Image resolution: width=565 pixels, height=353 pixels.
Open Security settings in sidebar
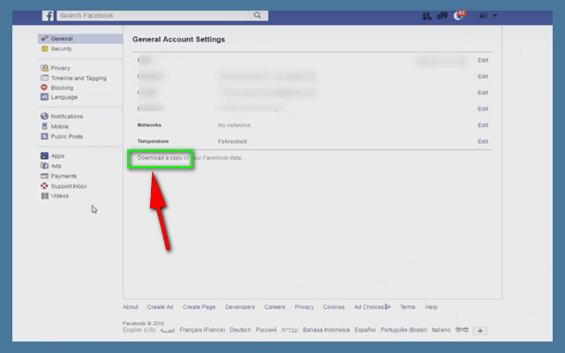click(62, 49)
